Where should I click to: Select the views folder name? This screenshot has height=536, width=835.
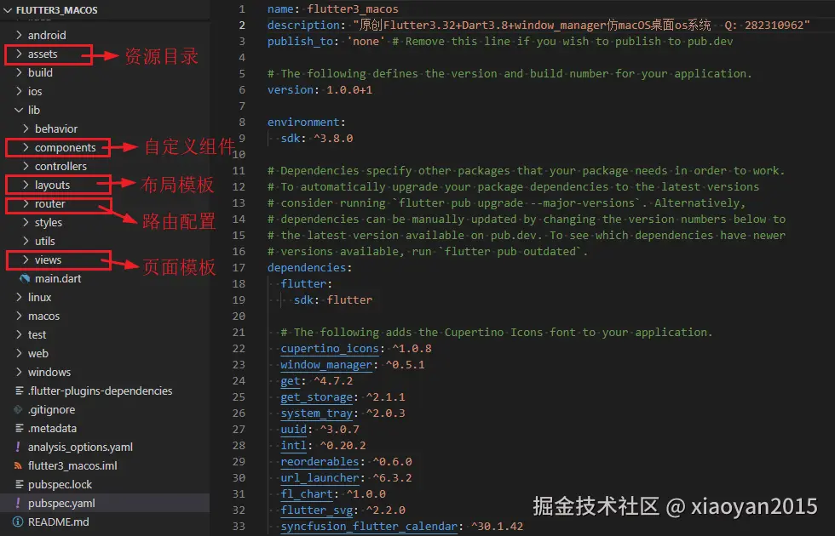point(48,260)
